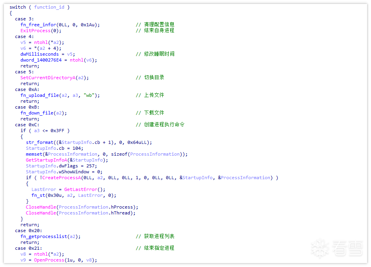Screen dimensions: 371x267
Task: Click the GetStartupInfoA call
Action: click(x=67, y=160)
